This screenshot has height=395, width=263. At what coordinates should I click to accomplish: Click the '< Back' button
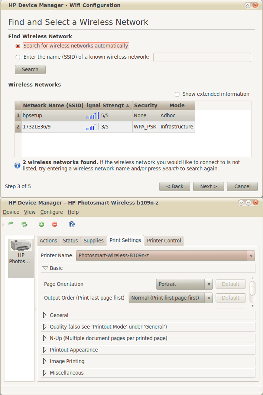175,186
